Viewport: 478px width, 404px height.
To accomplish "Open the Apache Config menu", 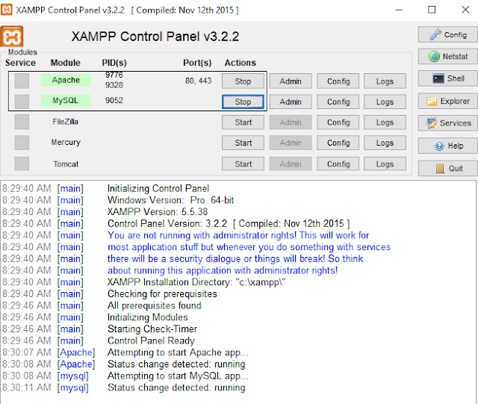I will (x=338, y=81).
